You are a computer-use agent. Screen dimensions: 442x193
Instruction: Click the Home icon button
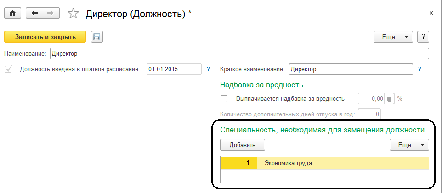12,13
